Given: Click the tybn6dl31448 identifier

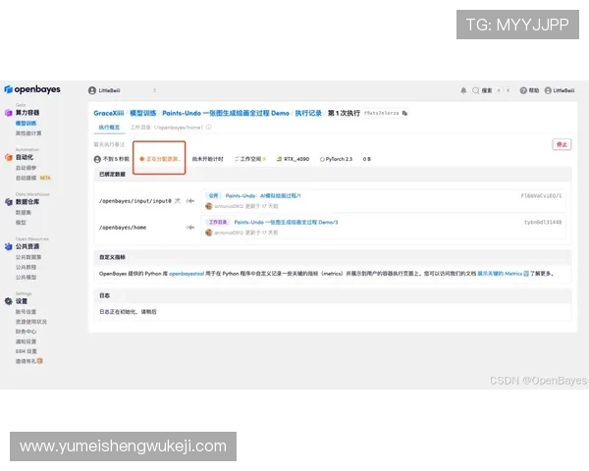Looking at the screenshot, I should point(543,223).
